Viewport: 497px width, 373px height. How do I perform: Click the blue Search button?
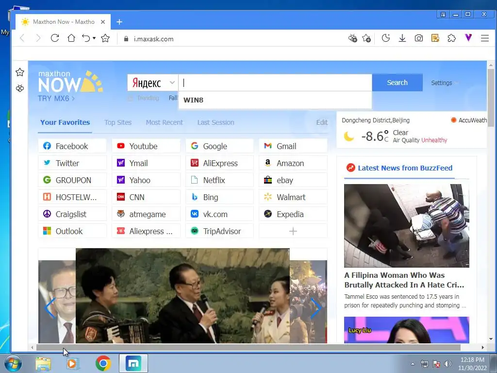397,83
